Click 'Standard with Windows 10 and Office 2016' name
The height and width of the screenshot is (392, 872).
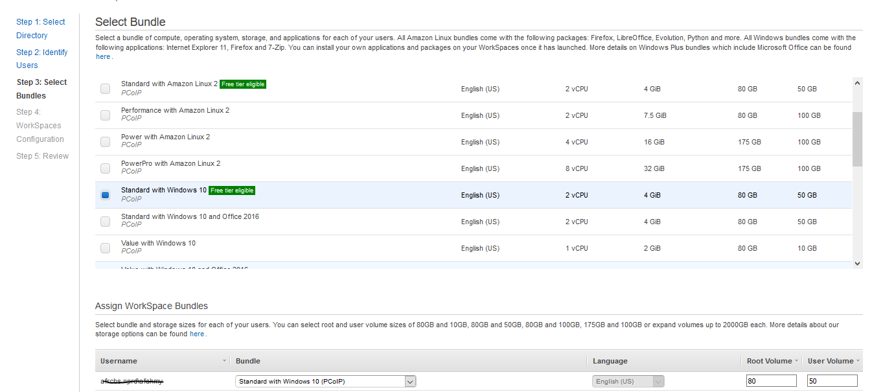(190, 216)
